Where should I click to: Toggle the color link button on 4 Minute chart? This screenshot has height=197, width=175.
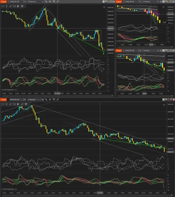(x=166, y=2)
